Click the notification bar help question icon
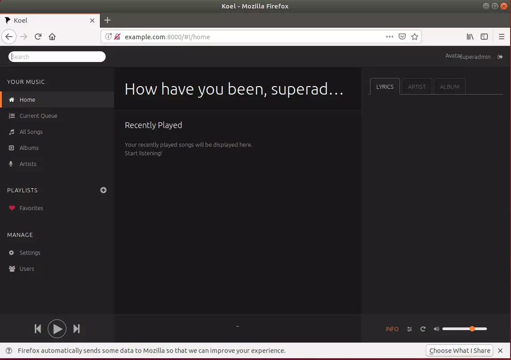The height and width of the screenshot is (360, 511). click(x=9, y=351)
